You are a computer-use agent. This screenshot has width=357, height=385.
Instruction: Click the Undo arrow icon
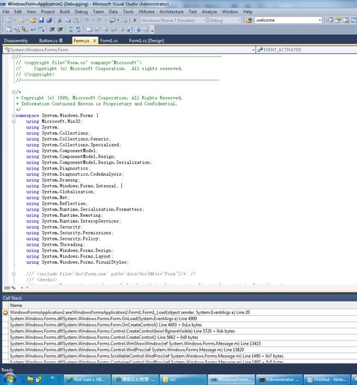86,20
